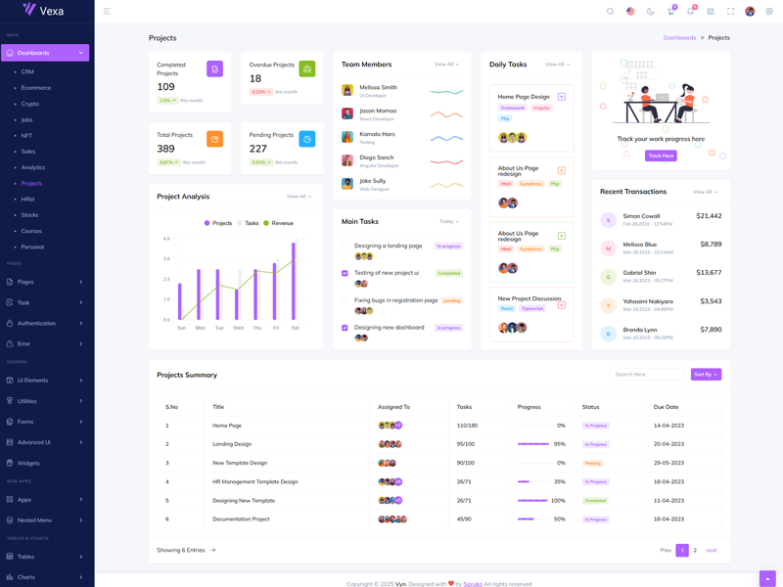Check the 'Designing a landing page' task

click(345, 247)
